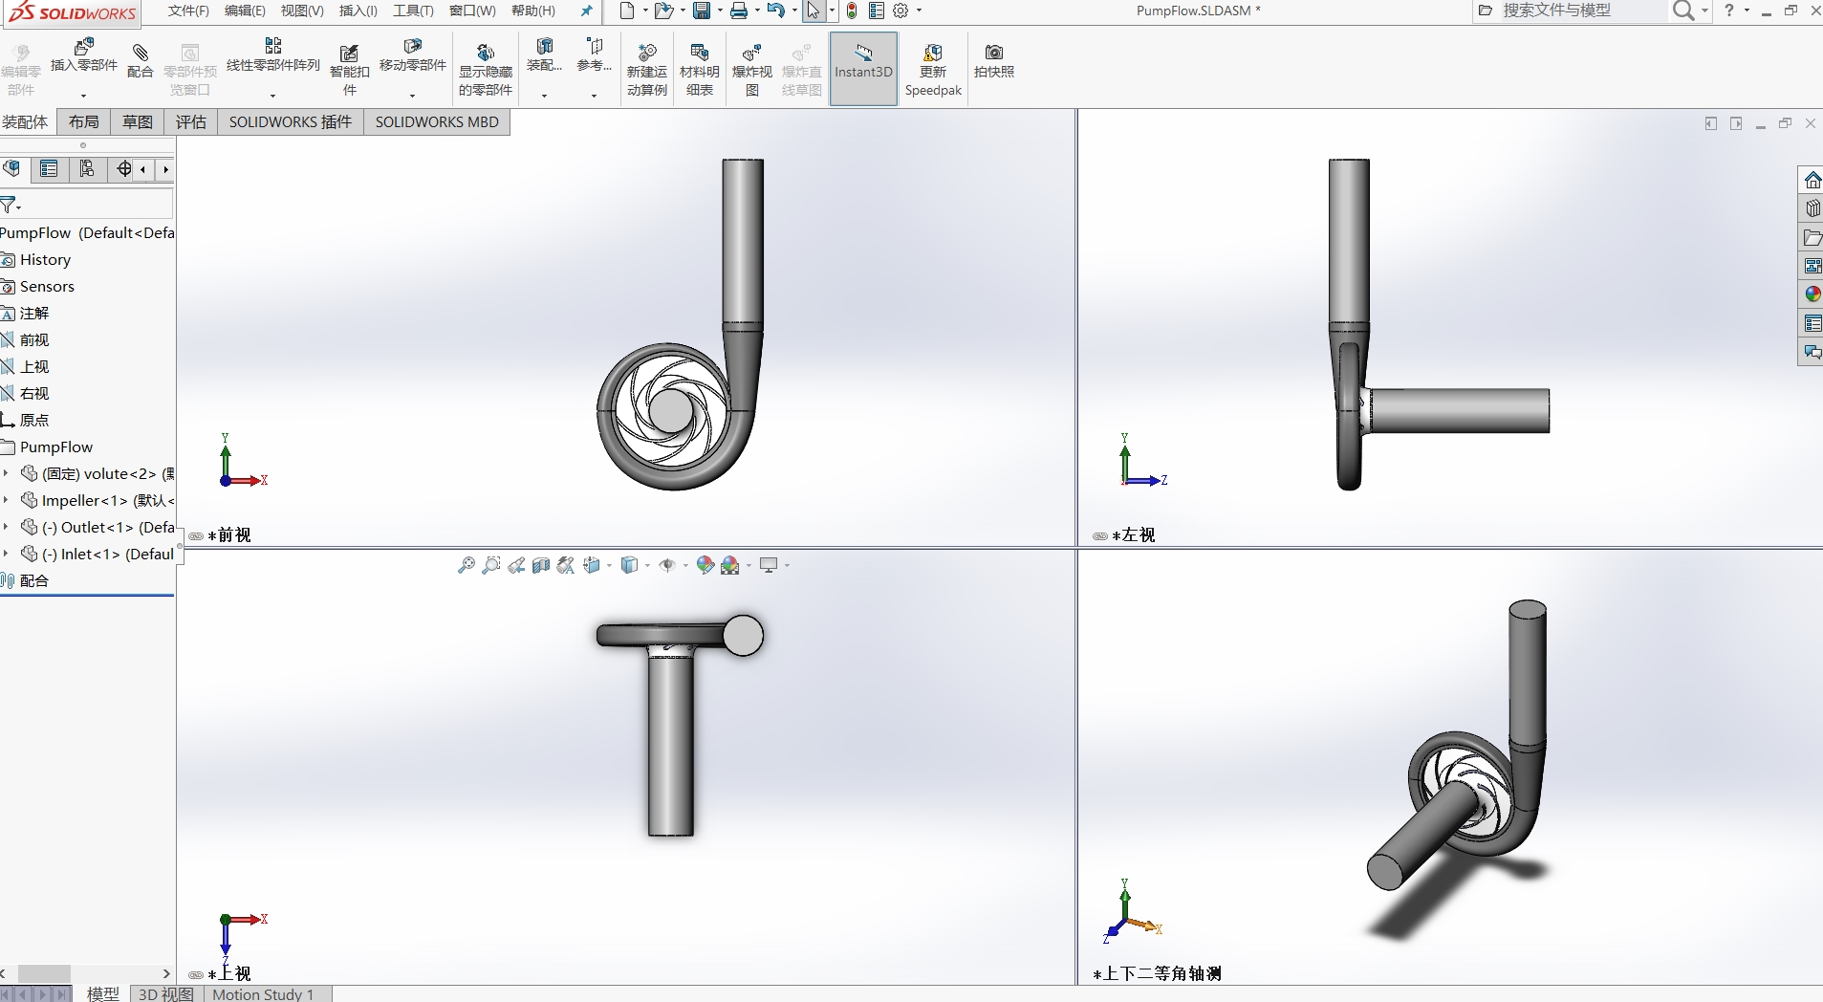Switch to SOLIDWORKS 插件 tab

pos(291,121)
